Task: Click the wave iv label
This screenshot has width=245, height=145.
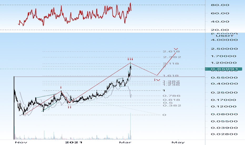Action: [157, 80]
